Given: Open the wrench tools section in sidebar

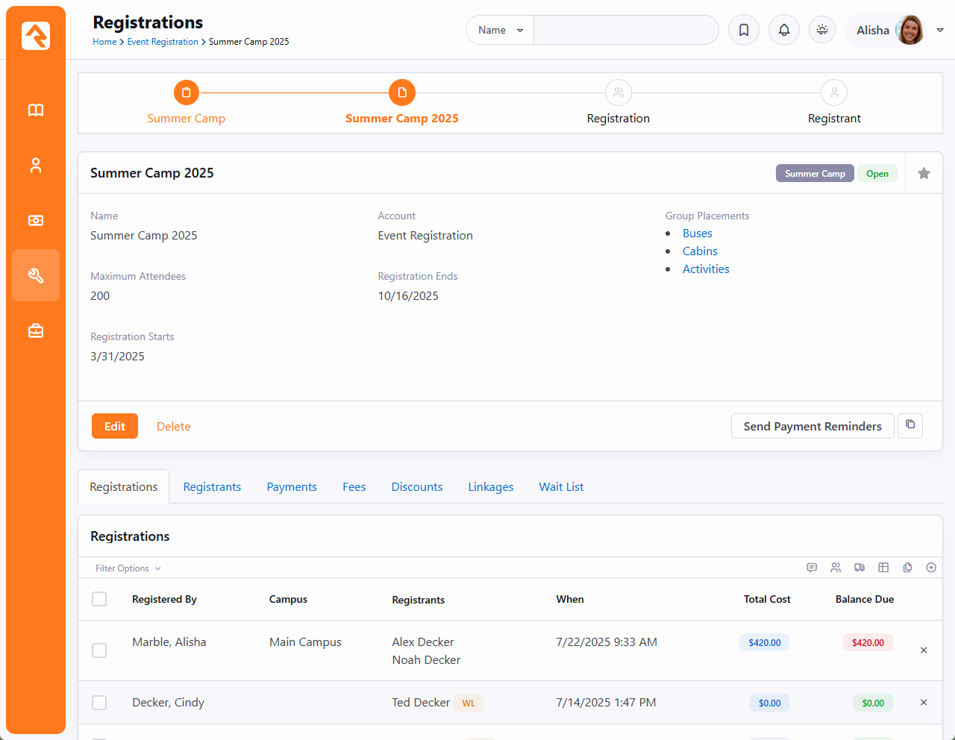Looking at the screenshot, I should tap(36, 275).
